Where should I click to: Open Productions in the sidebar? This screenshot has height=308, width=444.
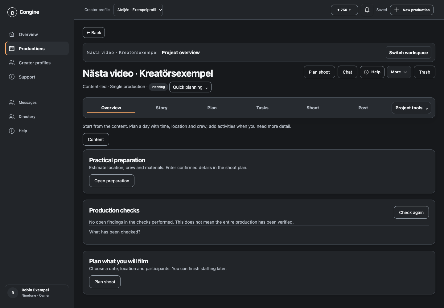37,48
